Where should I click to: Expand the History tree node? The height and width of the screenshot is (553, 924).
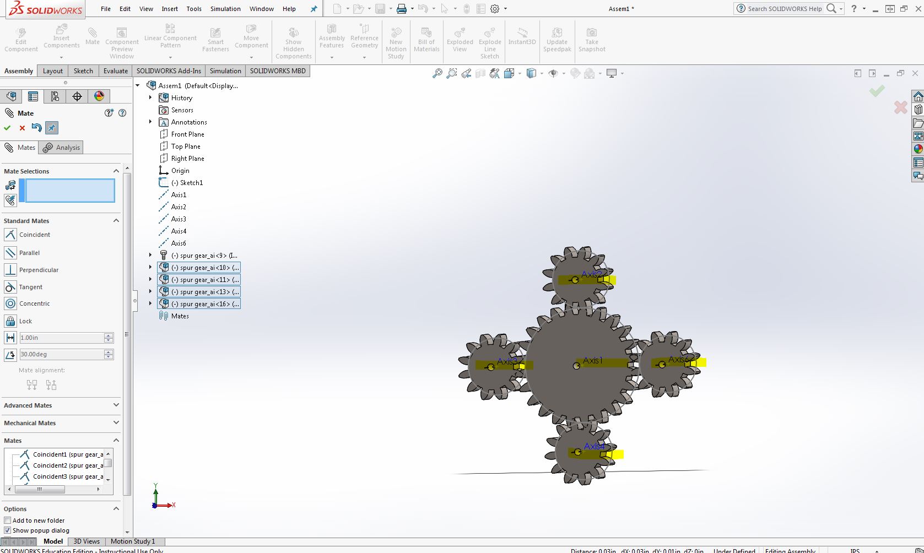pyautogui.click(x=150, y=98)
